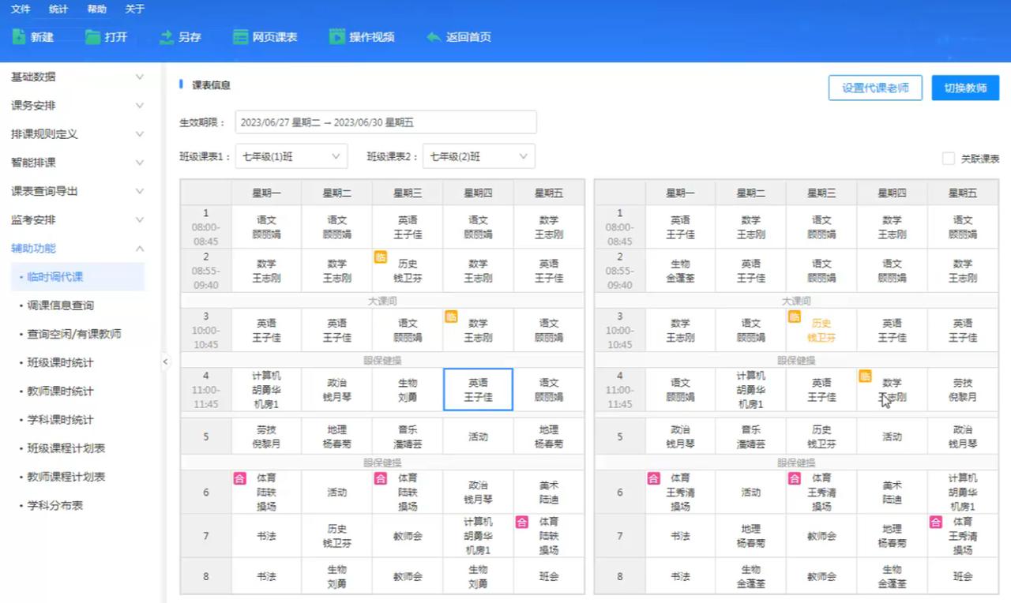
Task: Select 劳技 倪黎月 Friday cell in right table
Action: point(963,390)
